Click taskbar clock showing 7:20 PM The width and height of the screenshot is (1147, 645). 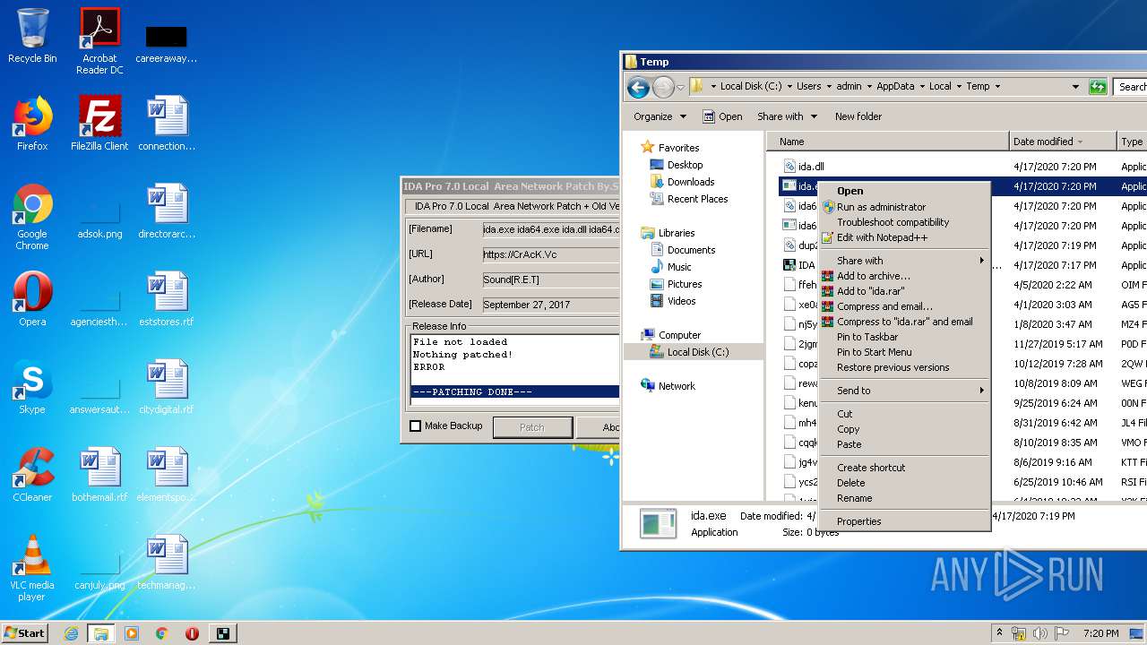tap(1100, 633)
